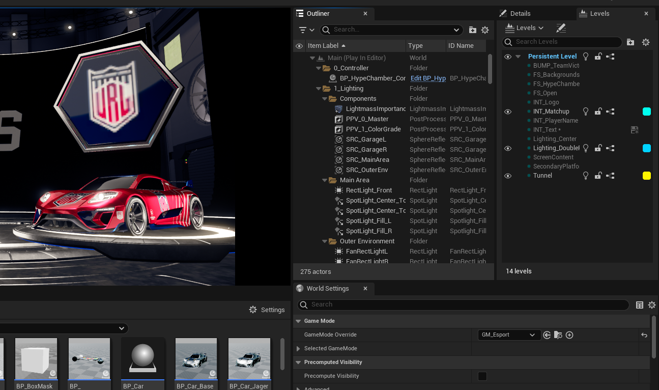Collapse the Components folder
659x390 pixels.
pyautogui.click(x=325, y=99)
